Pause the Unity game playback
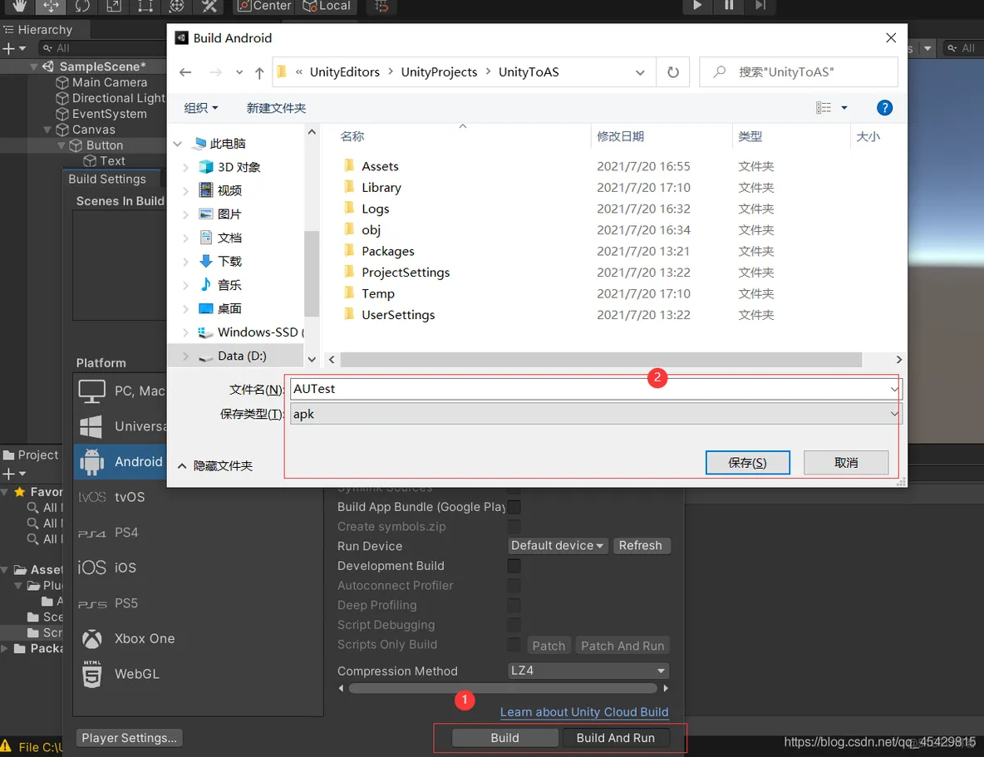This screenshot has width=984, height=757. [729, 6]
